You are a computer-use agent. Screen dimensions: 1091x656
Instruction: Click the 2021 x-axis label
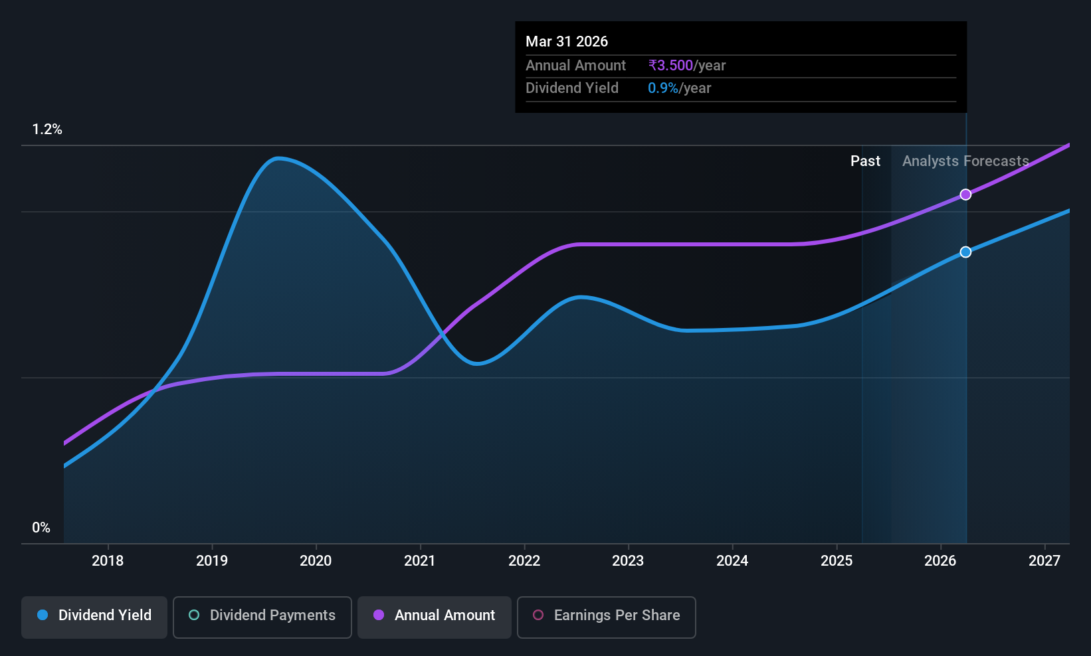click(420, 561)
